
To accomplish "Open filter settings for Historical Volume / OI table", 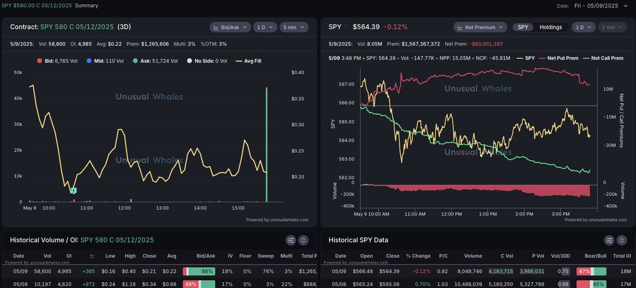I will (291, 240).
